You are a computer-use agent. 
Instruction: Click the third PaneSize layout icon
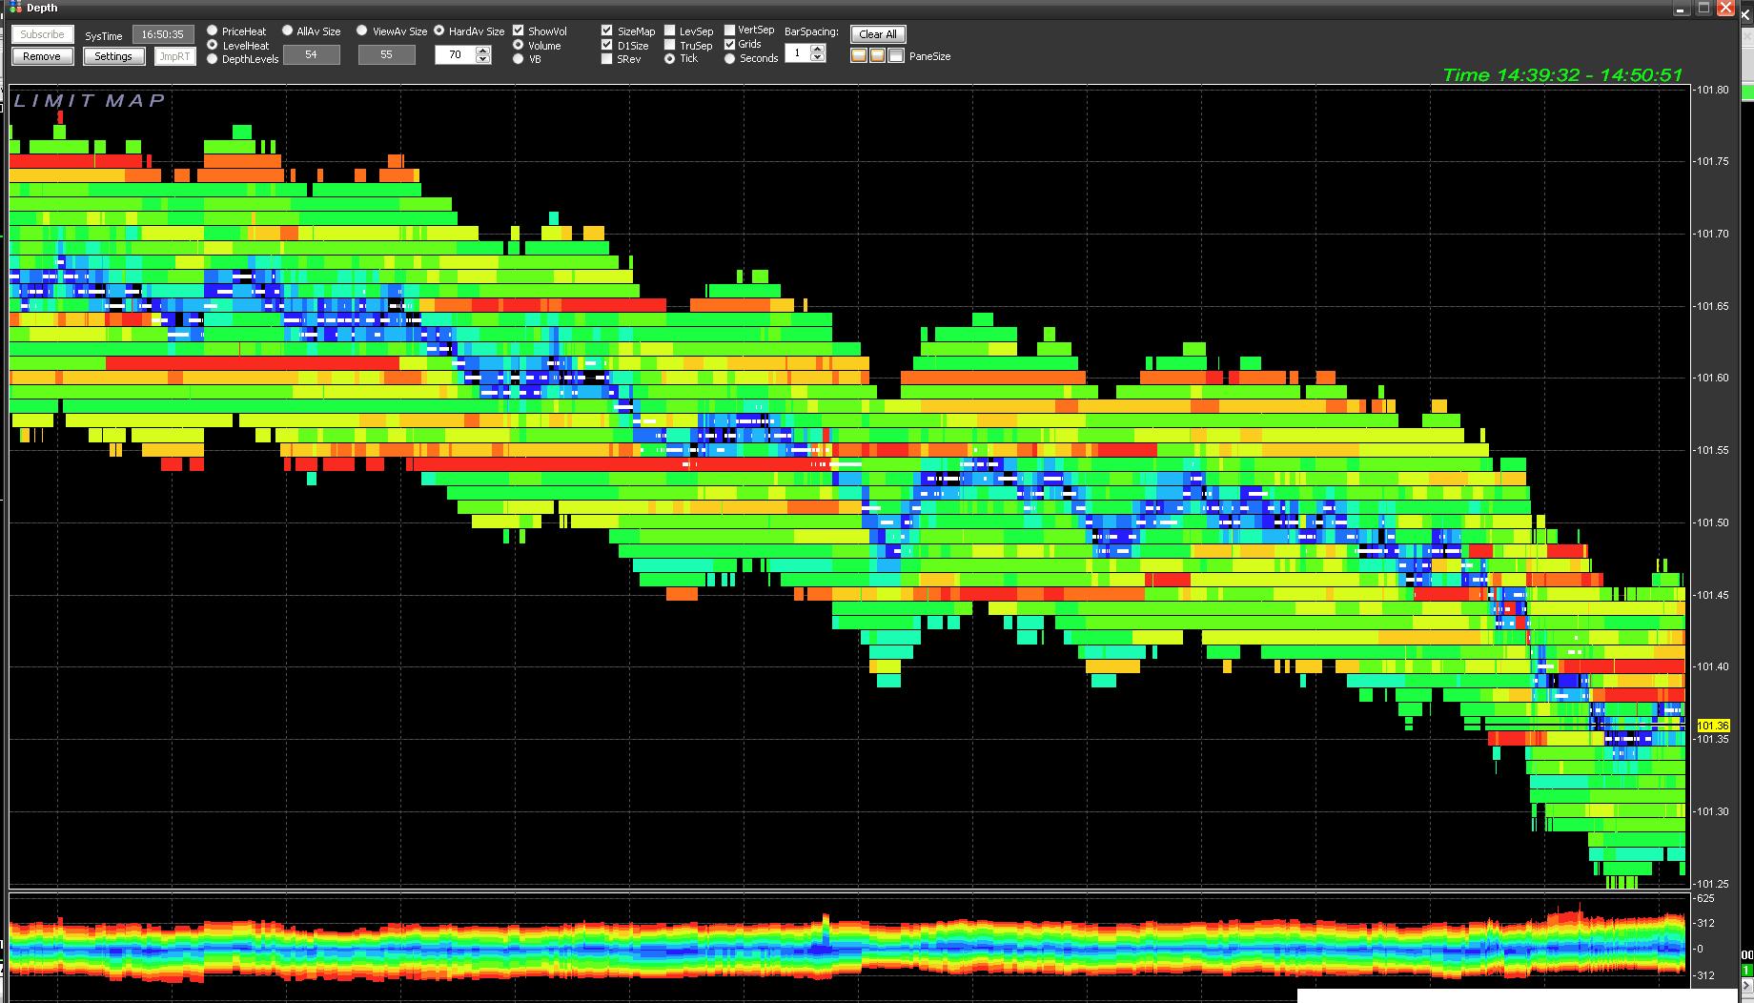(895, 56)
